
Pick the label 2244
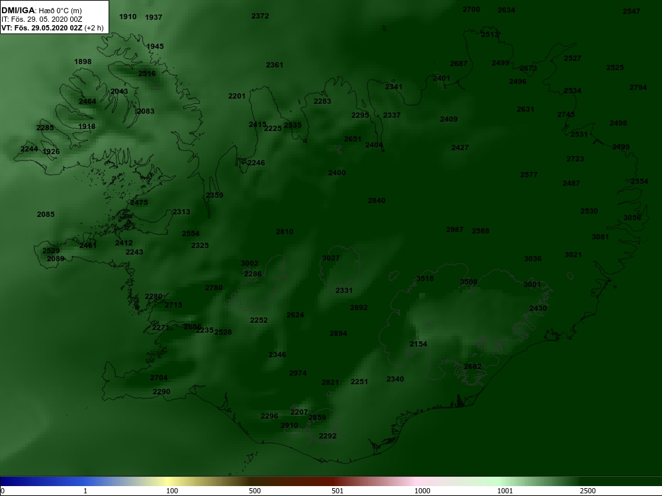click(x=29, y=149)
